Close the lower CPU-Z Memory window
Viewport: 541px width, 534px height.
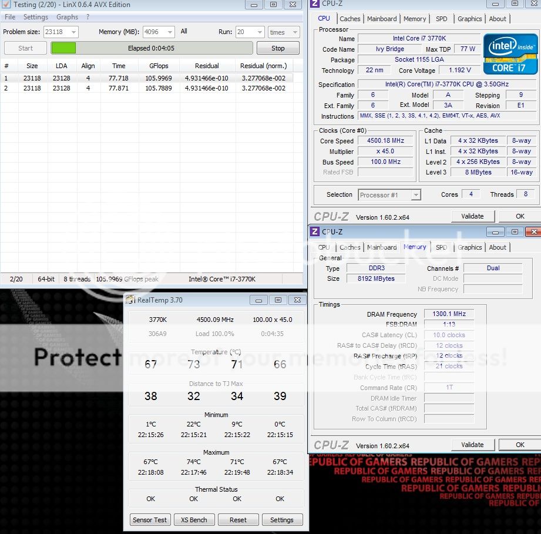point(532,232)
